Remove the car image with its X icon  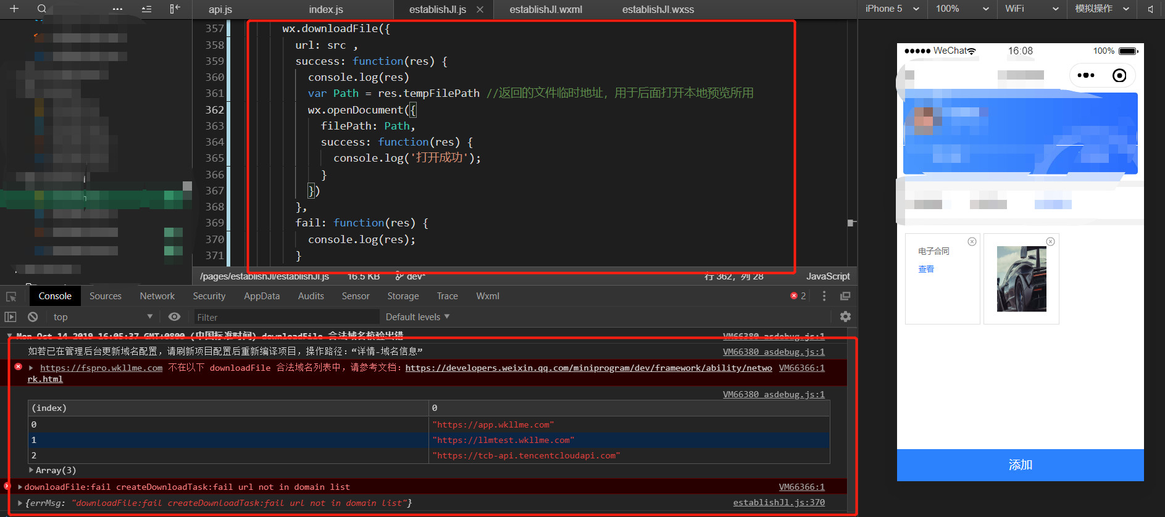pos(1050,241)
